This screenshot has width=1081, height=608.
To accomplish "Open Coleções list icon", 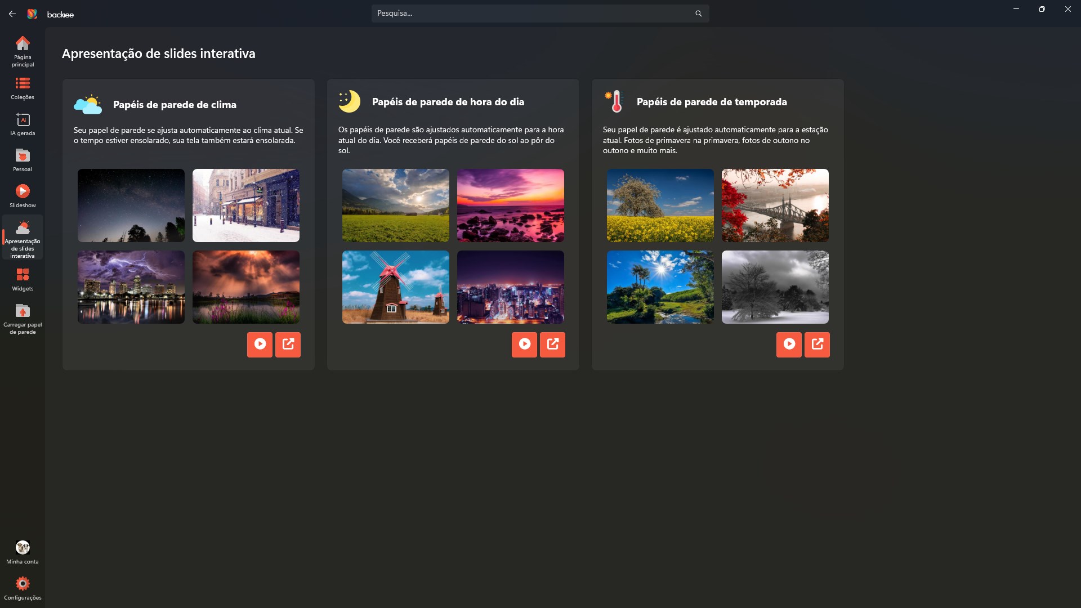I will pyautogui.click(x=23, y=83).
